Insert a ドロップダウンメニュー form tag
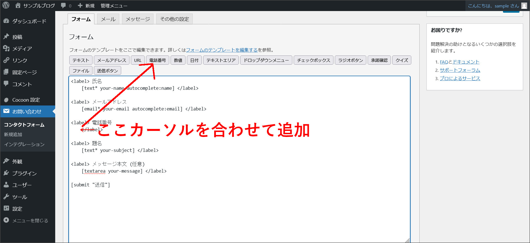The image size is (530, 243). coord(266,60)
